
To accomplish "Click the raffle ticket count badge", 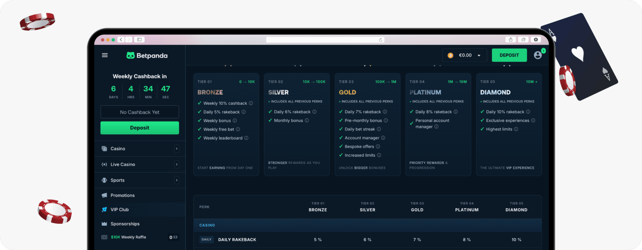I will coord(173,237).
